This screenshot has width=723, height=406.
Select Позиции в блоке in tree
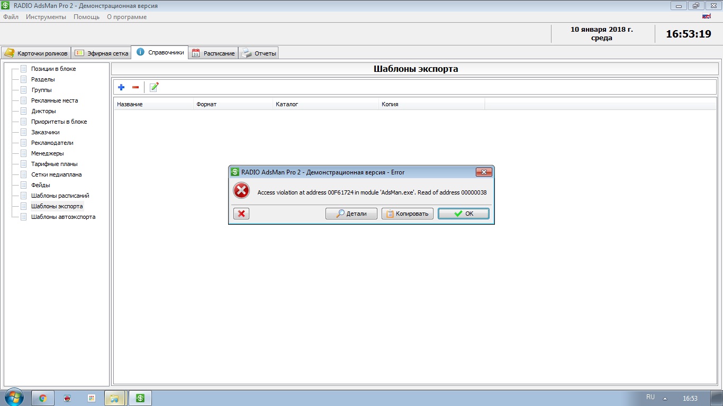[53, 69]
